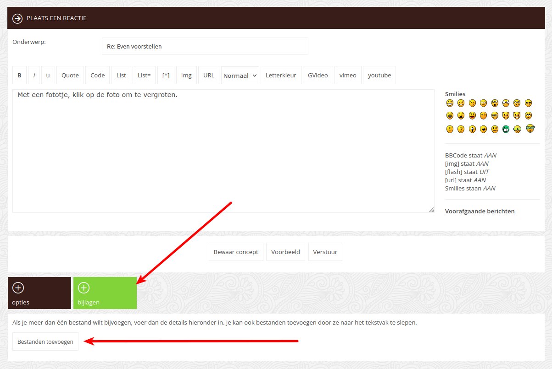Click into the Onderwerp subject field
Screen dimensions: 552x369
click(205, 46)
